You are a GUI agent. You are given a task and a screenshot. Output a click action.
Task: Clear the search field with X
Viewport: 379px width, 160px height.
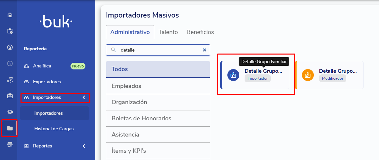(x=204, y=50)
